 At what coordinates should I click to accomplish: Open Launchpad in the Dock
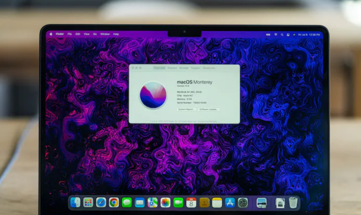coord(88,202)
